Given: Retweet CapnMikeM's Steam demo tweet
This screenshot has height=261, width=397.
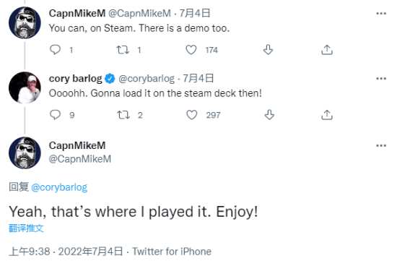Looking at the screenshot, I should click(x=123, y=50).
